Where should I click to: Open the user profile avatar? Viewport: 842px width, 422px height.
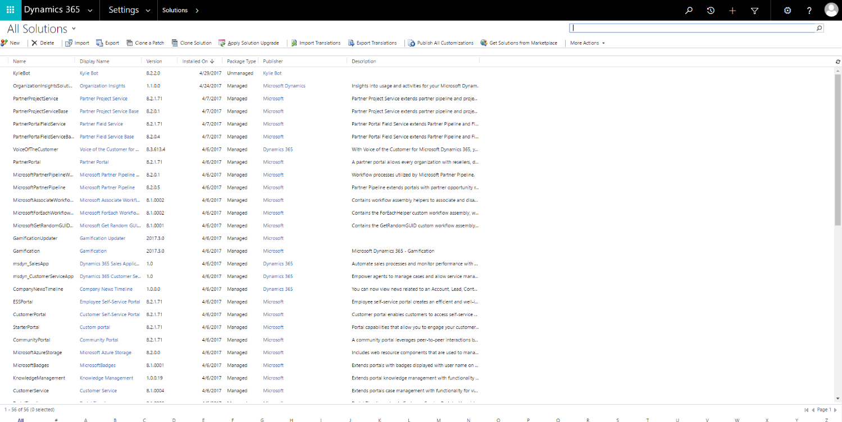(831, 10)
